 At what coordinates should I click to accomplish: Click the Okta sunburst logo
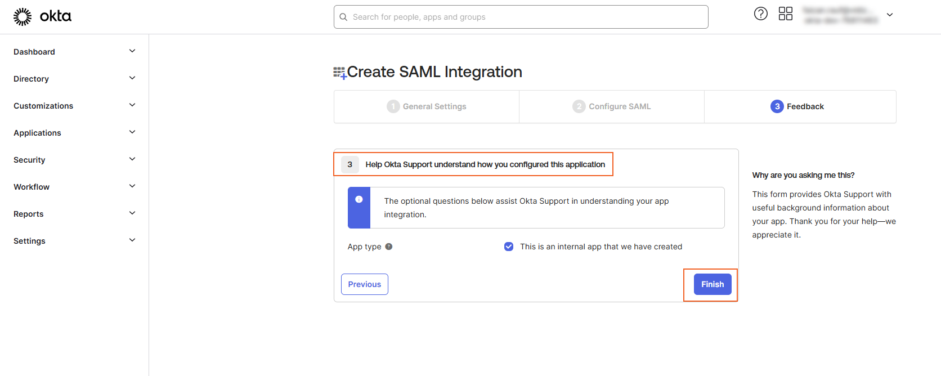pos(23,17)
